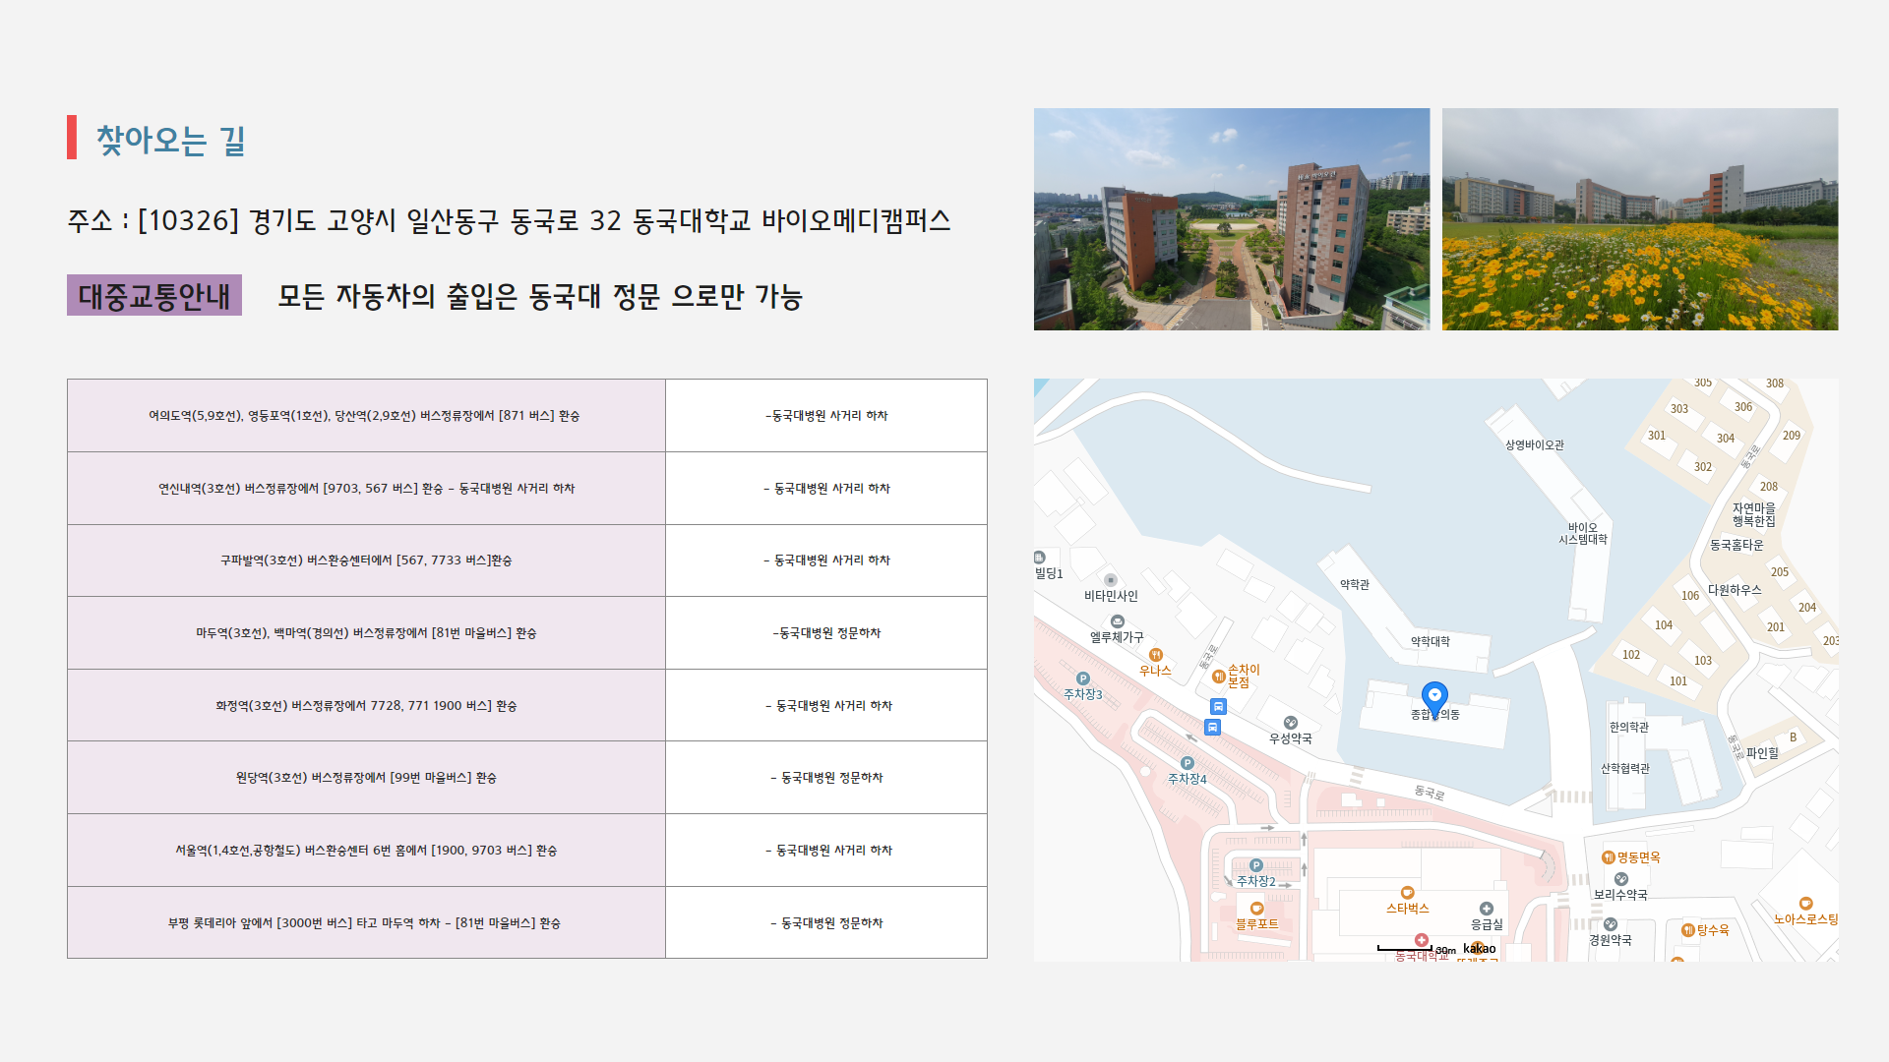Screen dimensions: 1889x1062
Task: Select the 주차장4 parking icon
Action: click(1188, 763)
